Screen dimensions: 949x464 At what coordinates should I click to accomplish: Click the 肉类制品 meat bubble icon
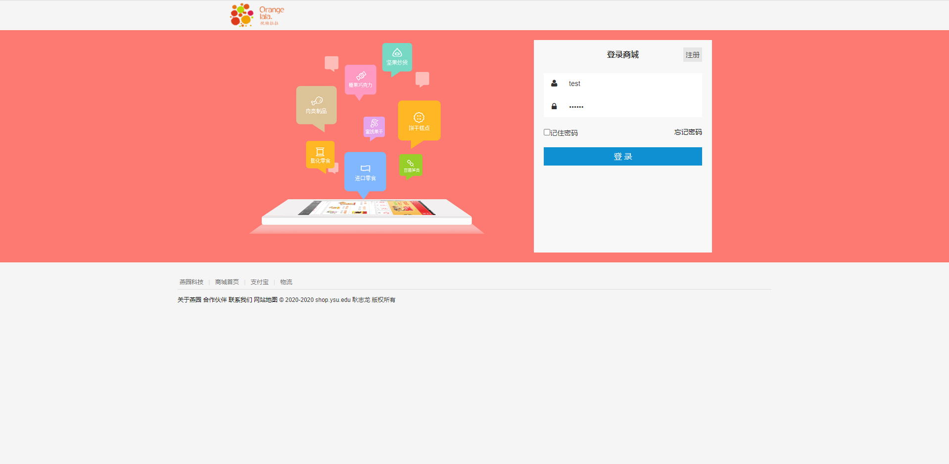tap(316, 108)
